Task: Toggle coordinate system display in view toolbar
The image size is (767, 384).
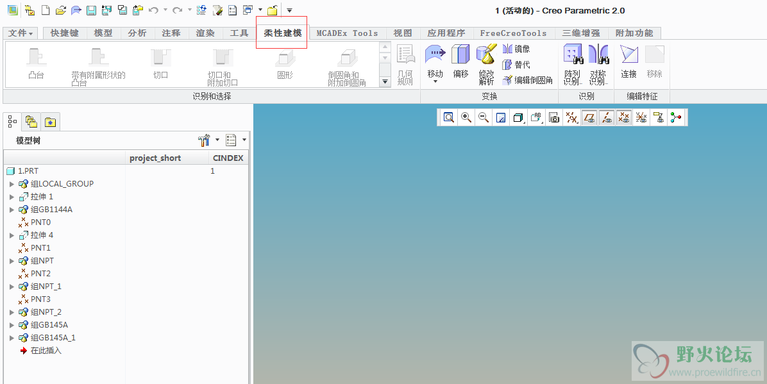Action: (641, 117)
